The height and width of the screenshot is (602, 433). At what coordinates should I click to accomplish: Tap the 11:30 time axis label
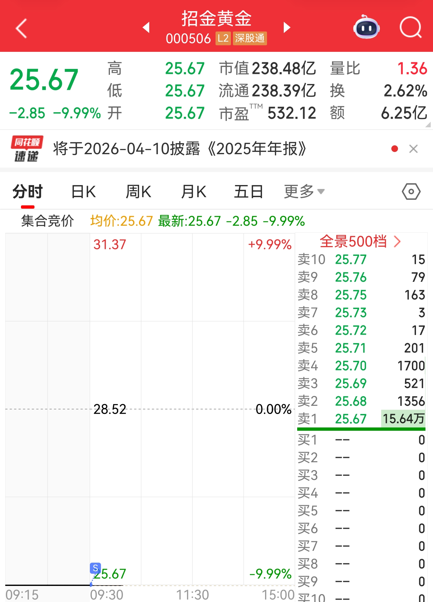[193, 595]
